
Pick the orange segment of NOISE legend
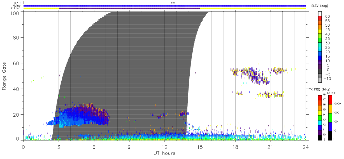(x=330, y=109)
